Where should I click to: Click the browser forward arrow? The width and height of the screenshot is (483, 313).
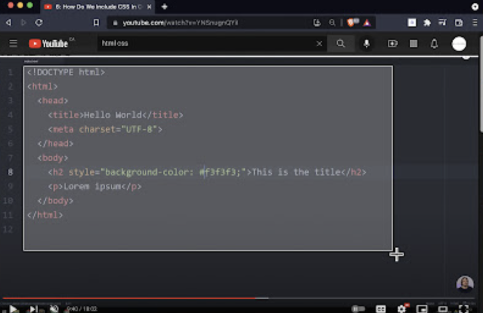(x=24, y=23)
